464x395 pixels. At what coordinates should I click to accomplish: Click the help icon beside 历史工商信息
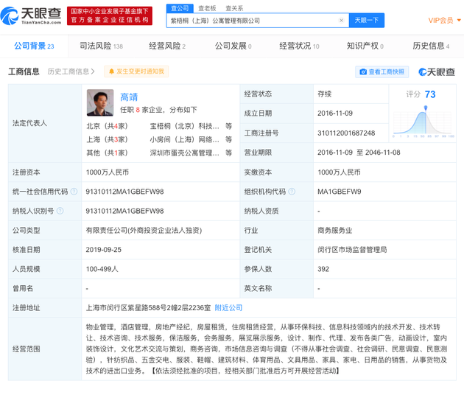click(x=94, y=71)
